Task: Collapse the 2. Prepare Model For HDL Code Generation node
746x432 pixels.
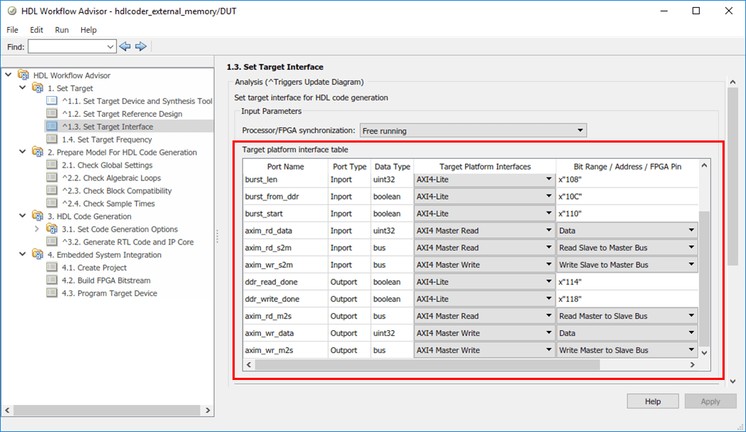Action: pos(22,153)
